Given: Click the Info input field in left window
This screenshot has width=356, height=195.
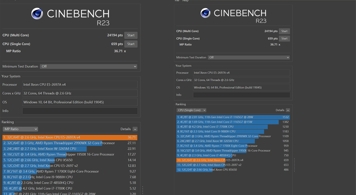Looking at the screenshot, I should point(80,111).
